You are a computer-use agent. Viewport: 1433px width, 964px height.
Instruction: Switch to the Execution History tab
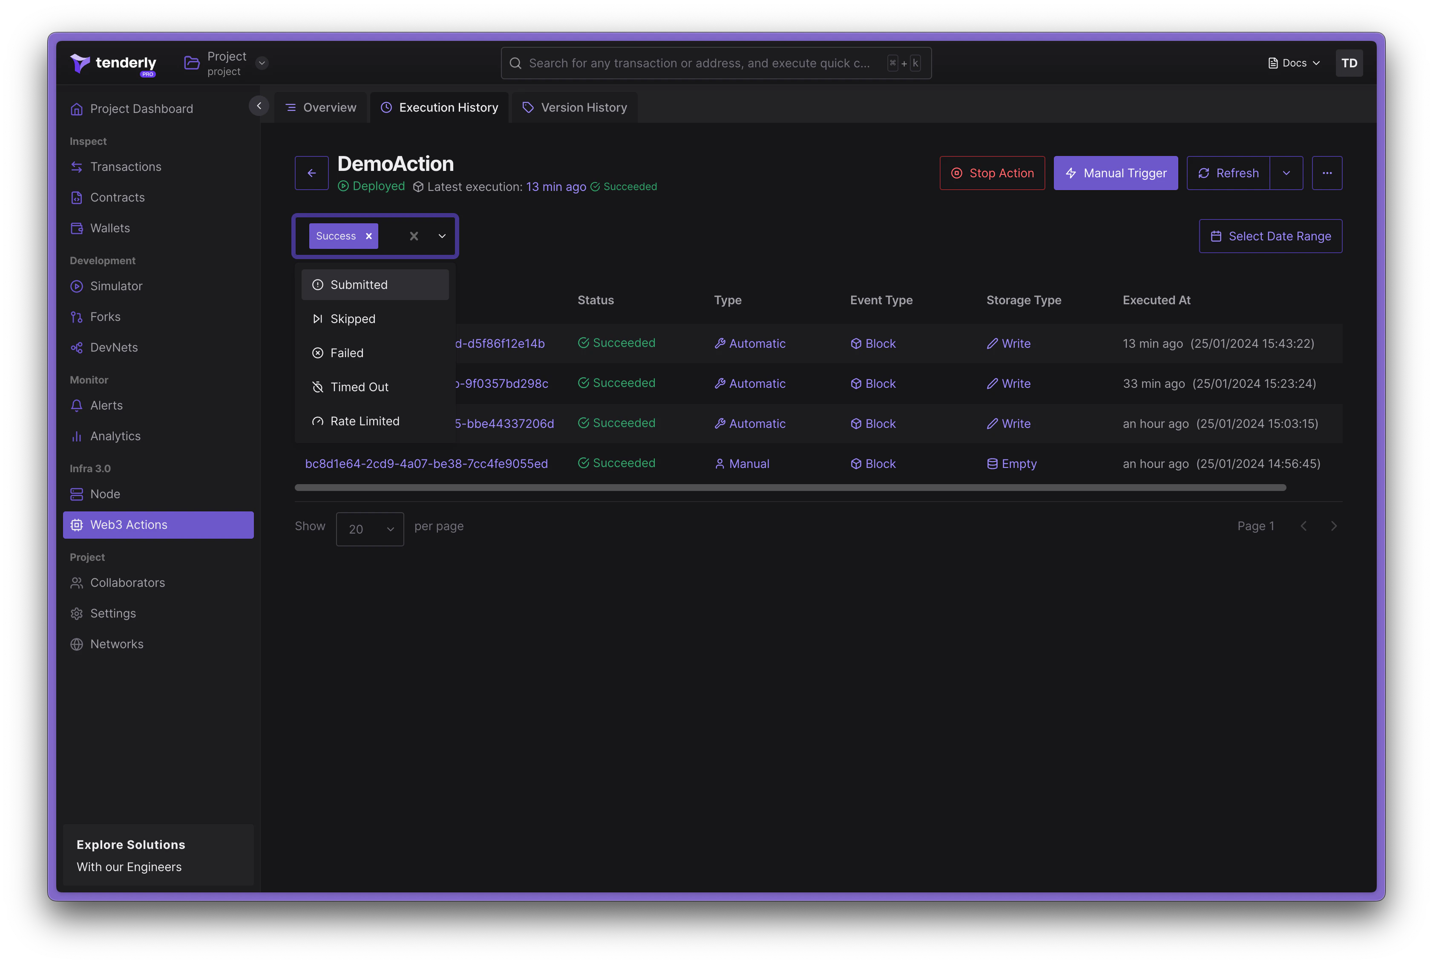click(x=439, y=107)
